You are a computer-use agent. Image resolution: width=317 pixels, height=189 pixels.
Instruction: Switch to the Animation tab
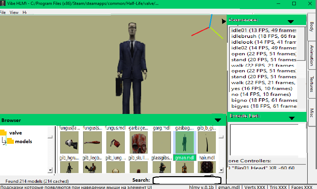pos(312,55)
